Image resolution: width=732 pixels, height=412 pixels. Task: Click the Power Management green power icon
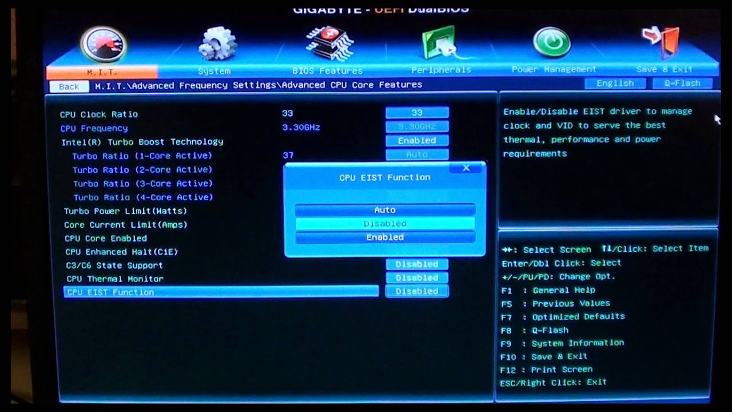point(552,42)
